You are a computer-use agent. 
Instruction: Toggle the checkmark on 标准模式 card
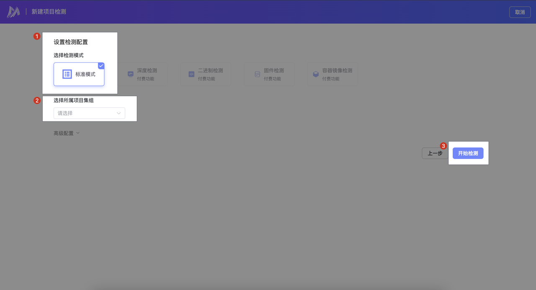101,66
